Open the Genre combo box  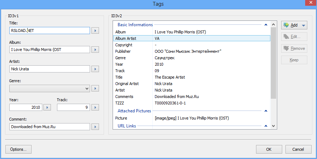coord(49,88)
